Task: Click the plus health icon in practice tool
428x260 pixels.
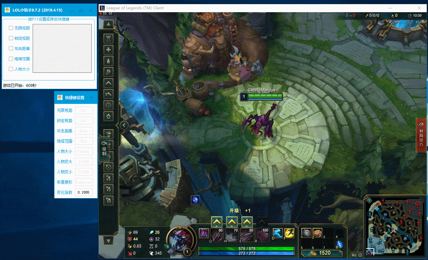Action: point(109,50)
